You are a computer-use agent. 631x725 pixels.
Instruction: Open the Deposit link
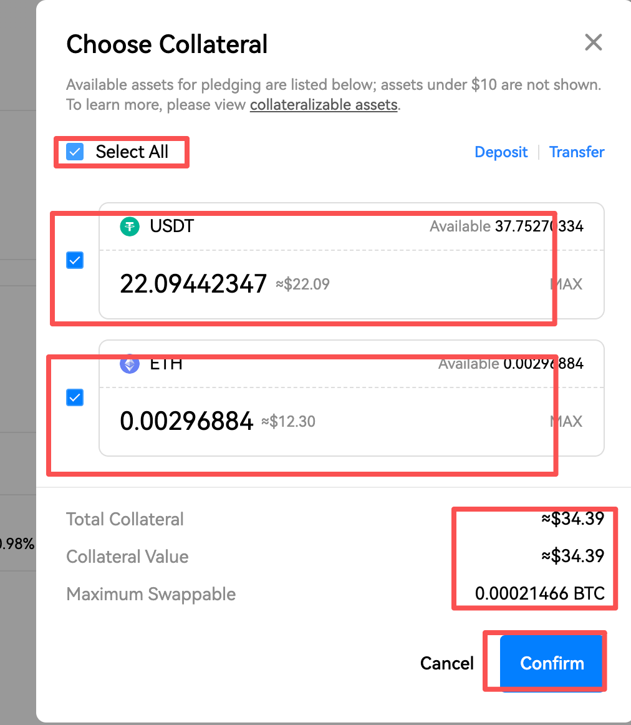(501, 152)
